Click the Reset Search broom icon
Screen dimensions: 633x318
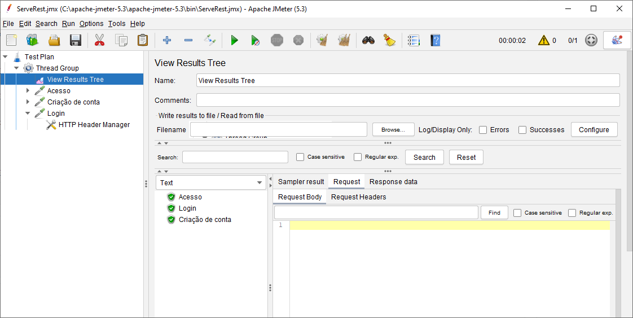pos(390,40)
